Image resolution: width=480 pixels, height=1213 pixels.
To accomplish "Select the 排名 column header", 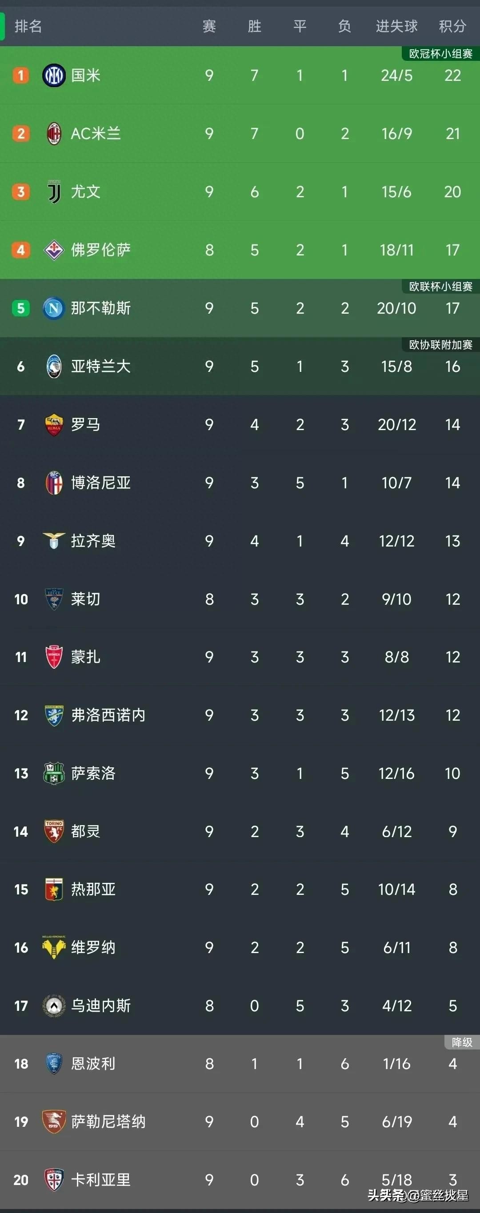I will tap(28, 26).
